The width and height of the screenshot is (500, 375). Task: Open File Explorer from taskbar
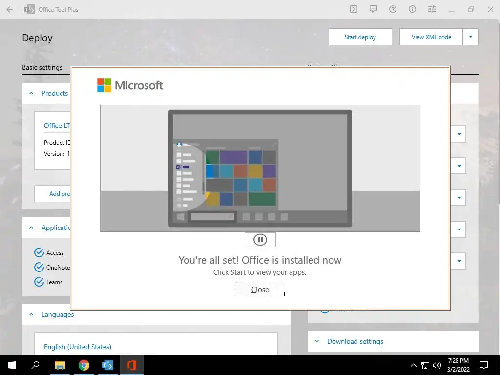[x=60, y=365]
